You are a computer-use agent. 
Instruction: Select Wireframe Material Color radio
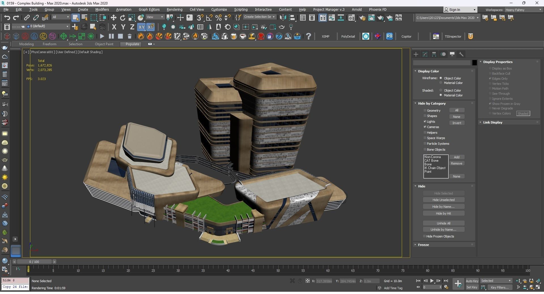[441, 83]
